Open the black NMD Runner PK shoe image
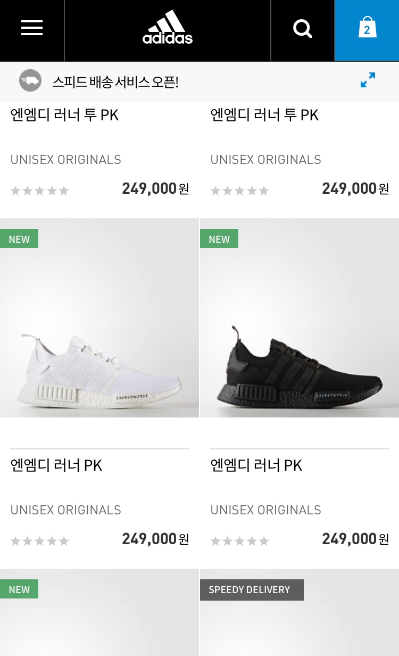This screenshot has height=656, width=399. tap(300, 318)
